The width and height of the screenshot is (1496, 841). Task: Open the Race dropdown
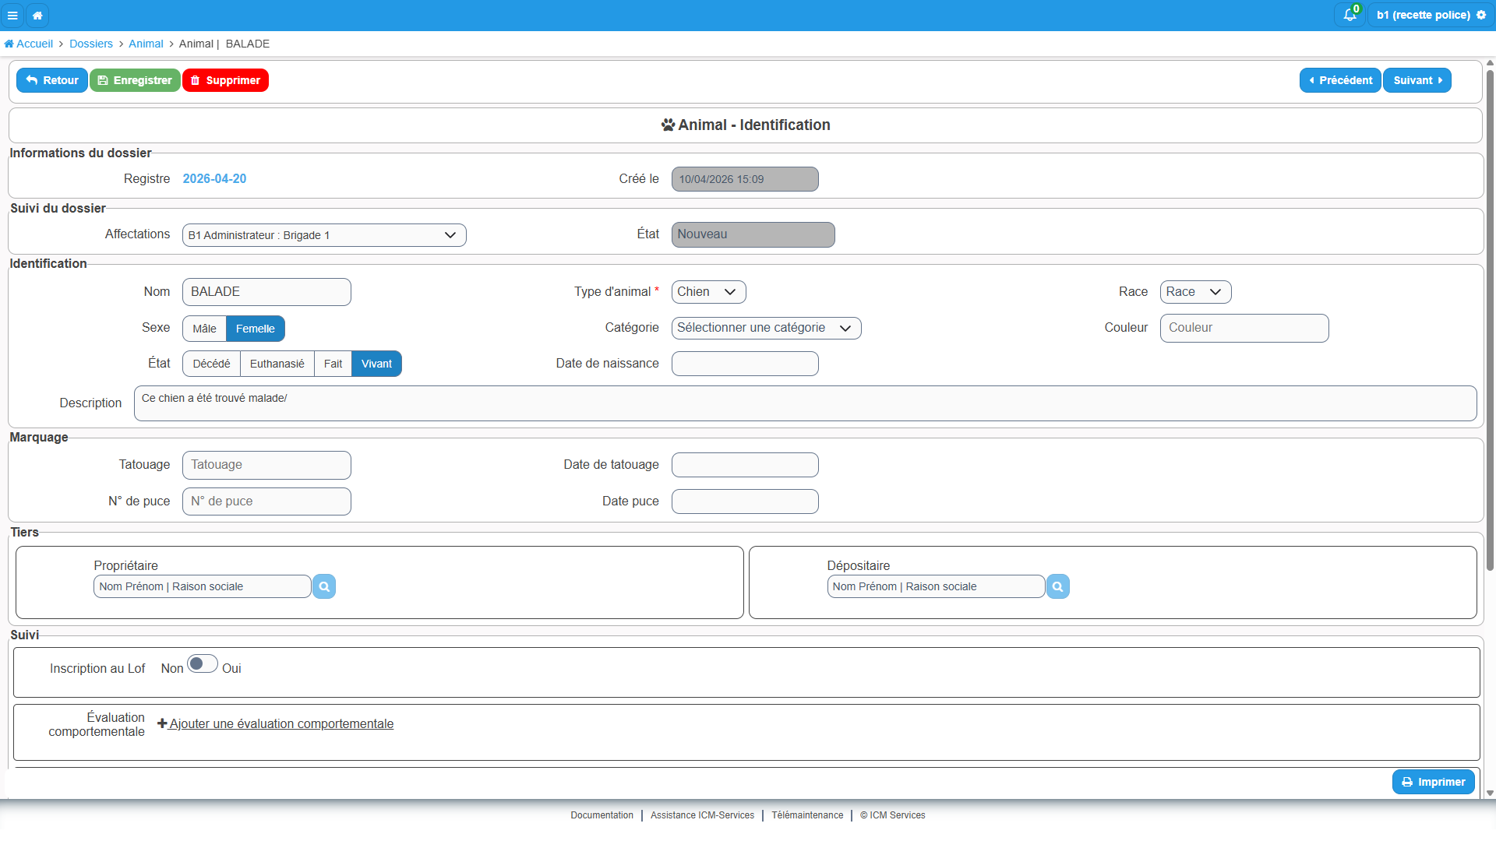[1195, 292]
